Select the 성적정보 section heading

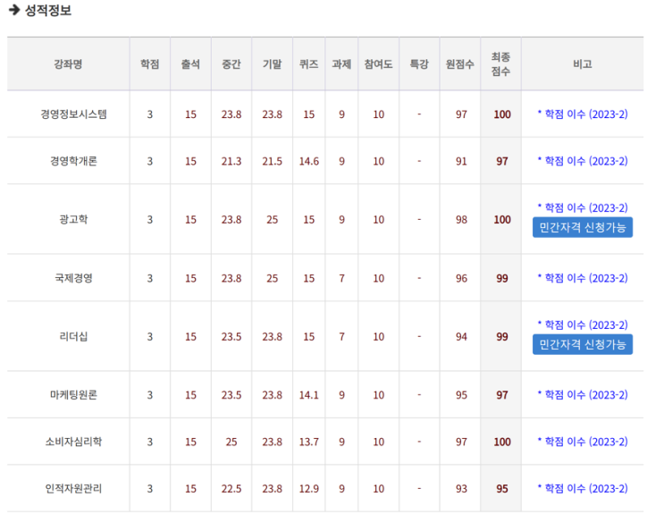48,10
